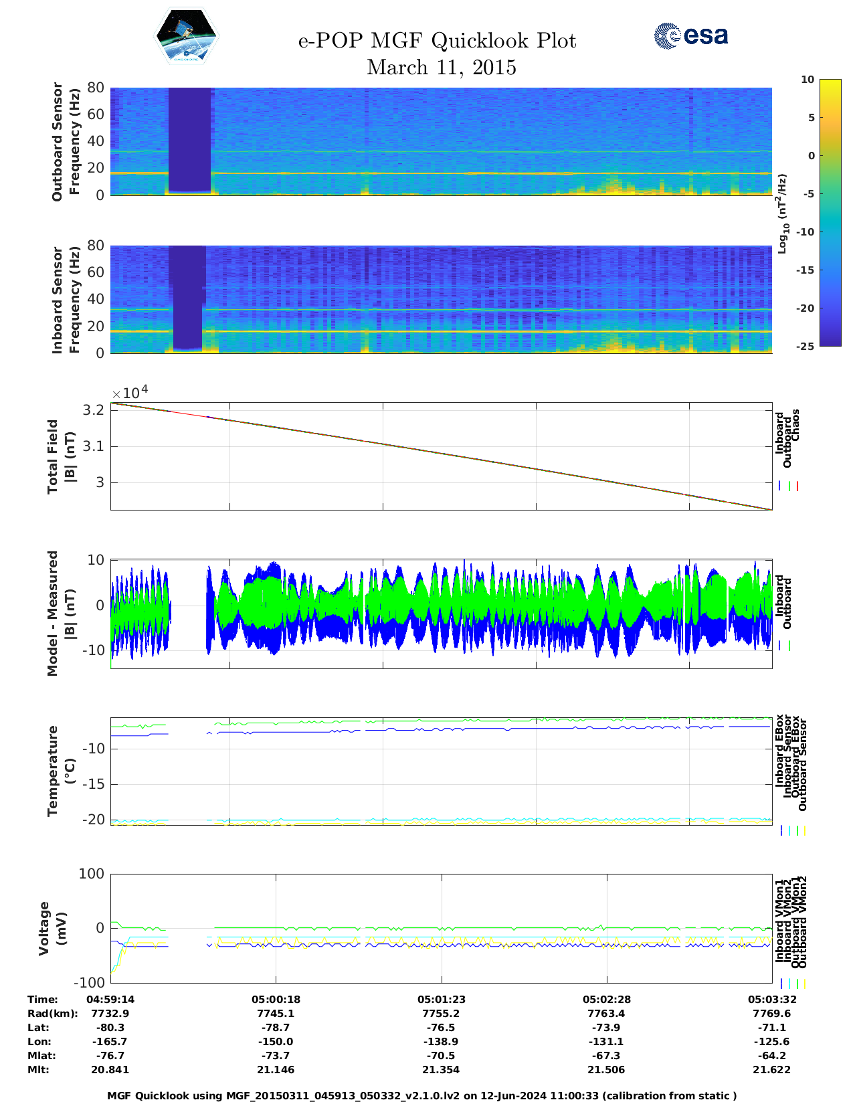Click the 05:01:23 time tick label

coord(441,1000)
